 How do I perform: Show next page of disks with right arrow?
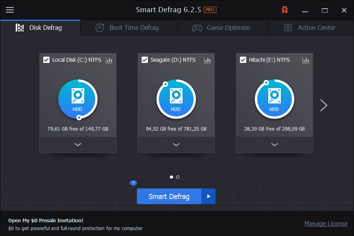coord(324,105)
